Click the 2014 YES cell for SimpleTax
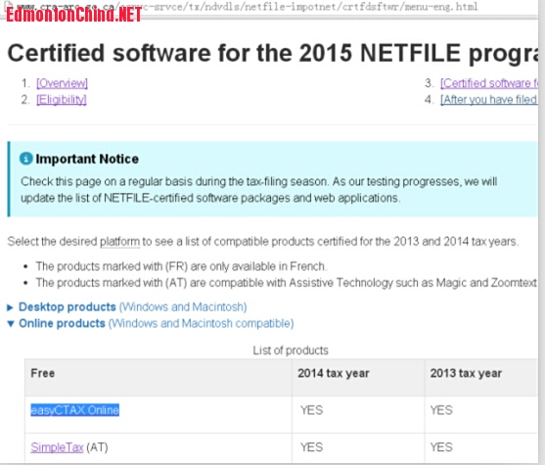545x465 pixels. [x=358, y=448]
